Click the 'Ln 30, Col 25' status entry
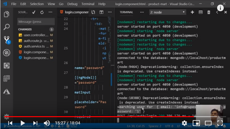This screenshot has height=129, width=230. click(x=136, y=126)
